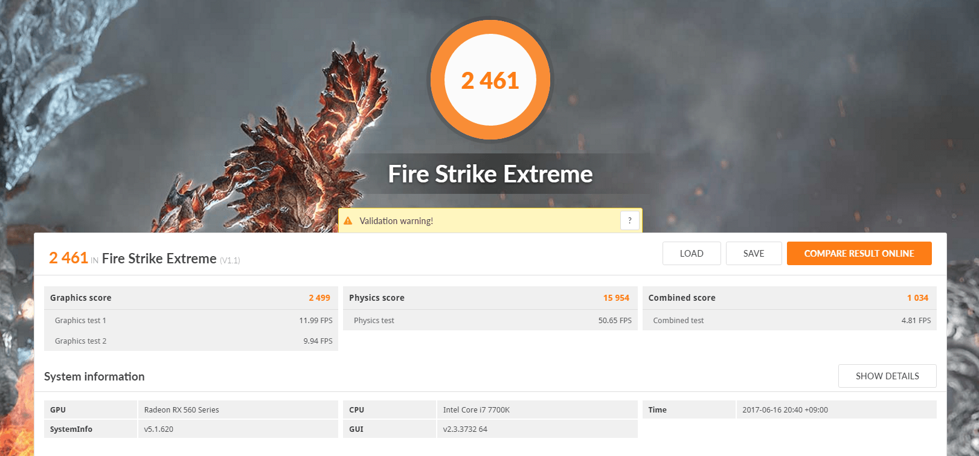Click the Time field label
979x456 pixels.
657,410
